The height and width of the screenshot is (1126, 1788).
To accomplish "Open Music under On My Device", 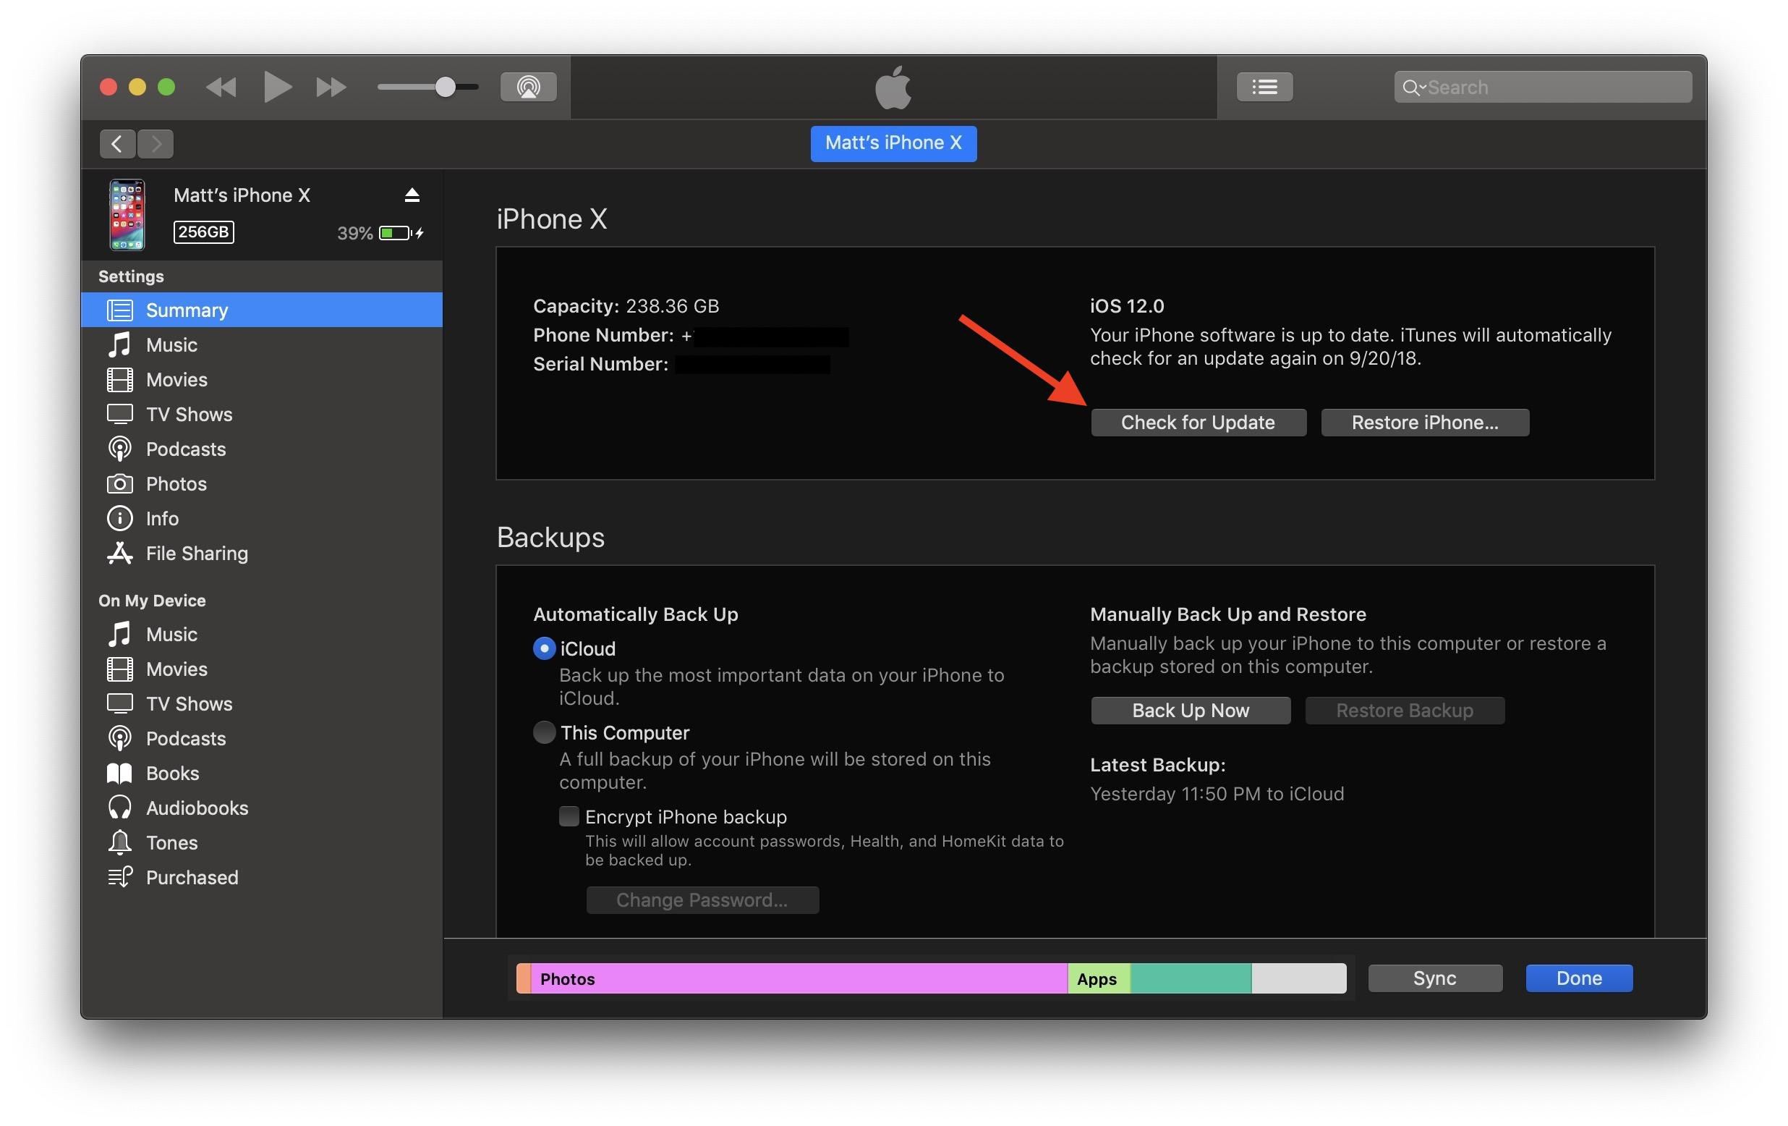I will pyautogui.click(x=261, y=635).
